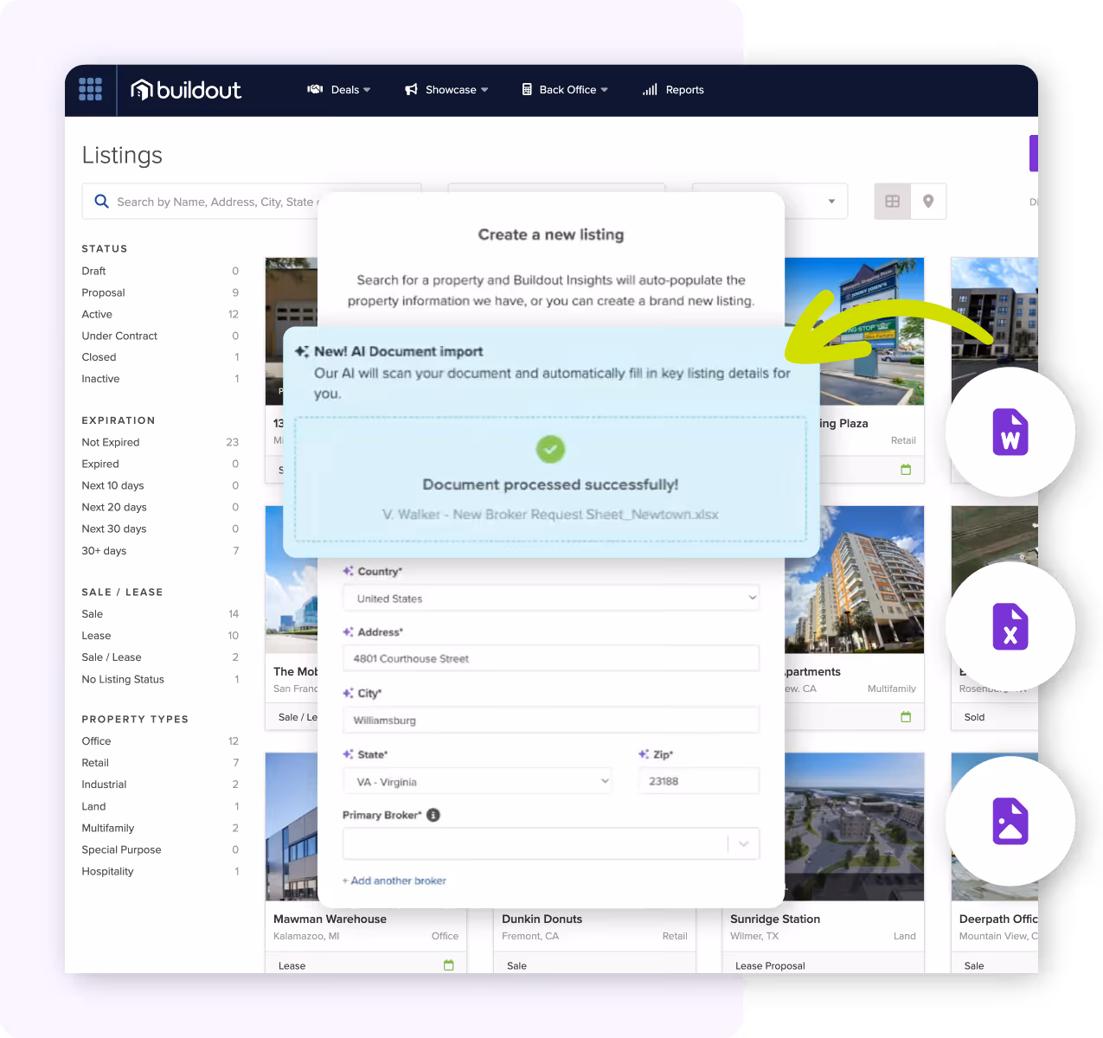Click the search magnifying glass icon
This screenshot has width=1103, height=1038.
(101, 201)
